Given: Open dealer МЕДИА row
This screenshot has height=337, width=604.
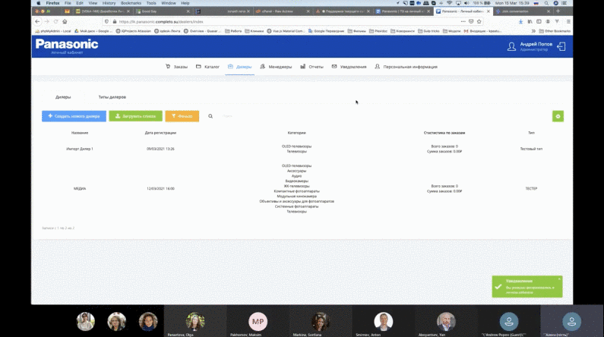Looking at the screenshot, I should pyautogui.click(x=80, y=188).
